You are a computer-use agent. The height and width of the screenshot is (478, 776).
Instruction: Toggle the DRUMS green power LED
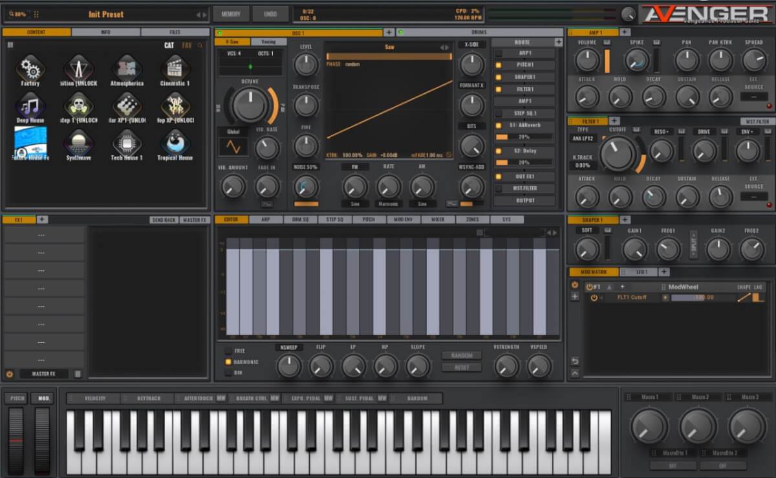click(401, 32)
